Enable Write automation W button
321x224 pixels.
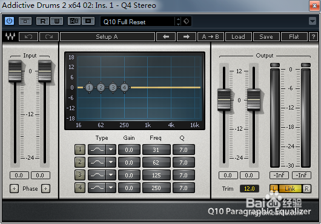coord(56,21)
